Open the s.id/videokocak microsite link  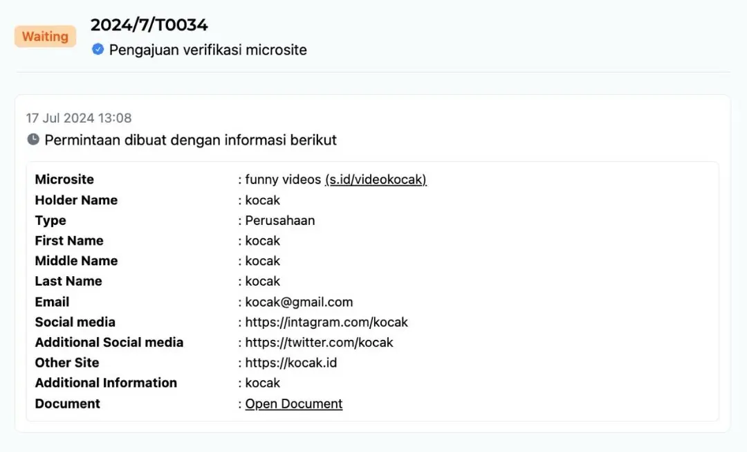[x=376, y=180]
